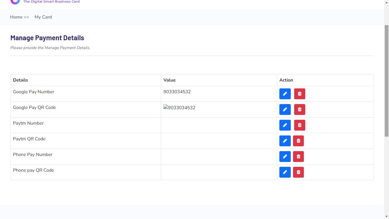Click the Manage Payment Details heading
This screenshot has height=219, width=389.
[47, 38]
